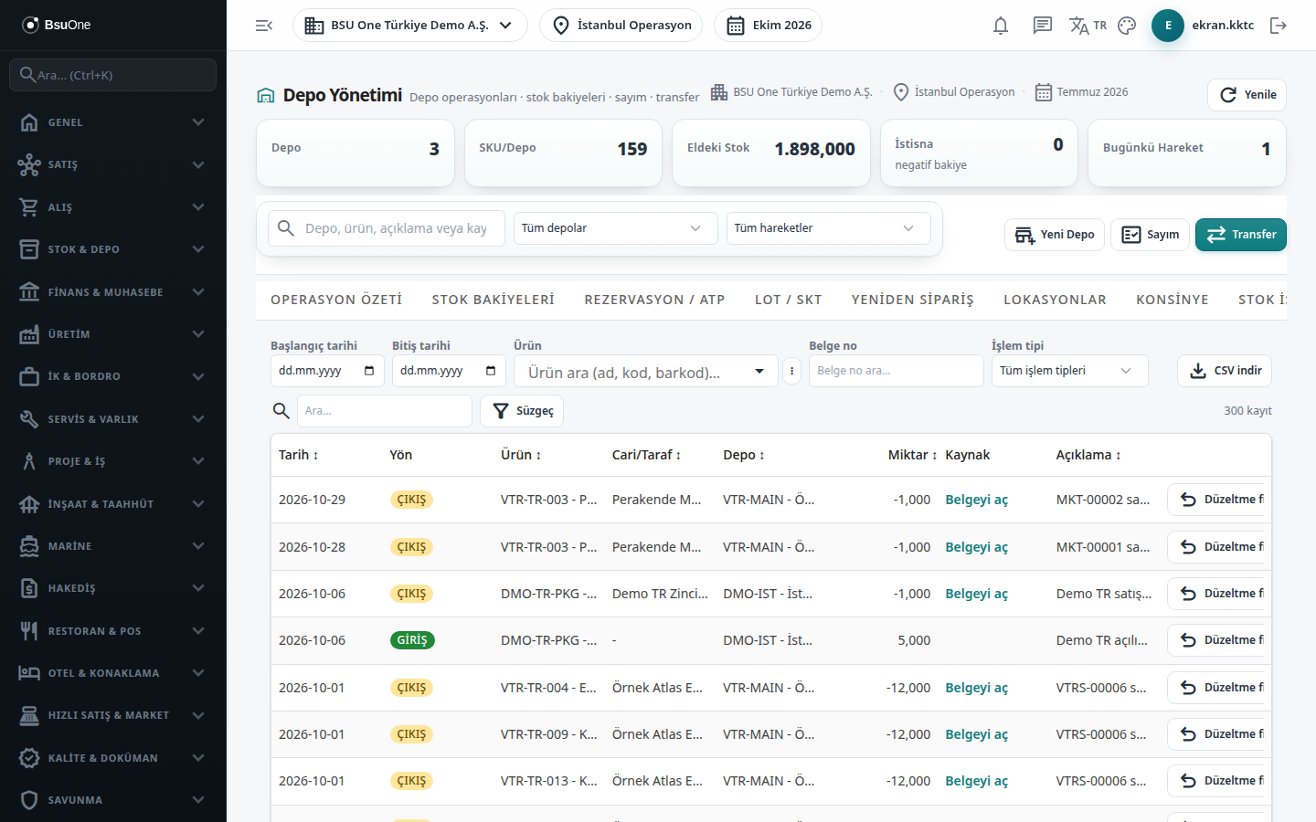Sort the table by Tarih column
The height and width of the screenshot is (822, 1316).
[x=298, y=455]
